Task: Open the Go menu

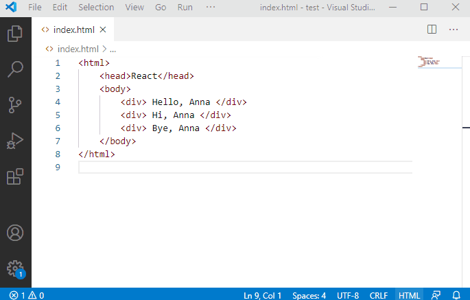Action: [161, 7]
